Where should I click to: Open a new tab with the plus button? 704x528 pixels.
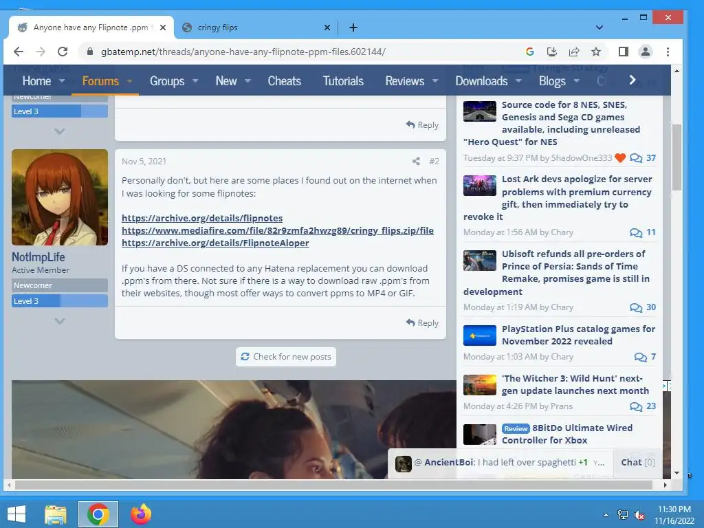coord(353,27)
